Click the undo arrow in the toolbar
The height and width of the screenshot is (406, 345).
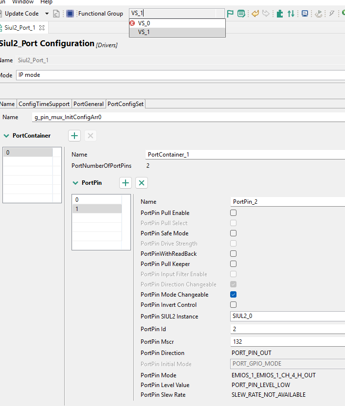(x=254, y=13)
